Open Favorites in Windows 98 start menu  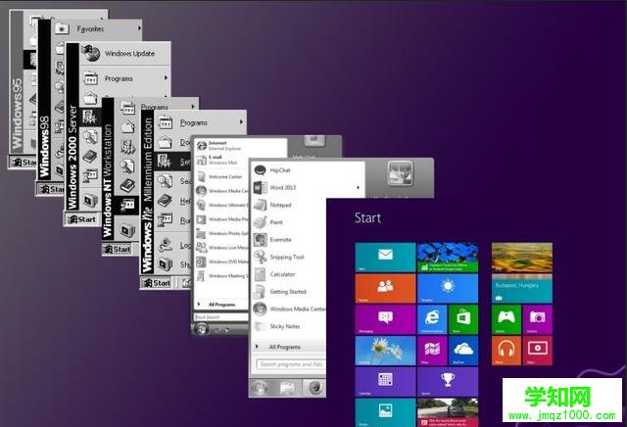coord(90,28)
